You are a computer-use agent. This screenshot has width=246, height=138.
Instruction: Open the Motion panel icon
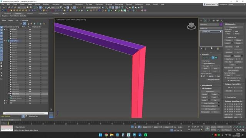(x=213, y=21)
